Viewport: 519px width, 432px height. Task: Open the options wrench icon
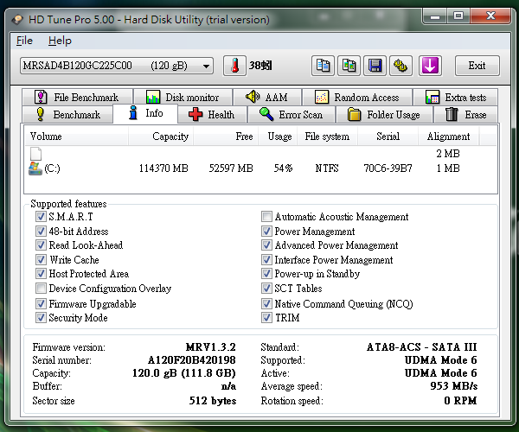coord(400,66)
